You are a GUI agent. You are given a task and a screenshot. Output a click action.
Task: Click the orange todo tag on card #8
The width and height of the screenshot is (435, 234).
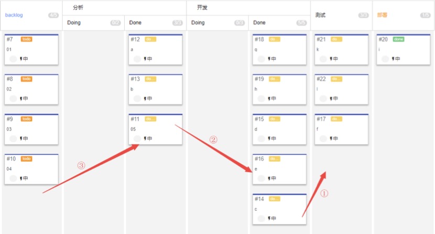pyautogui.click(x=26, y=79)
